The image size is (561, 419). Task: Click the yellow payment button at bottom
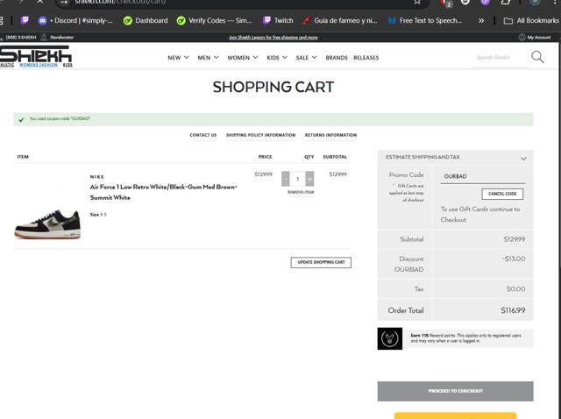pos(455,415)
